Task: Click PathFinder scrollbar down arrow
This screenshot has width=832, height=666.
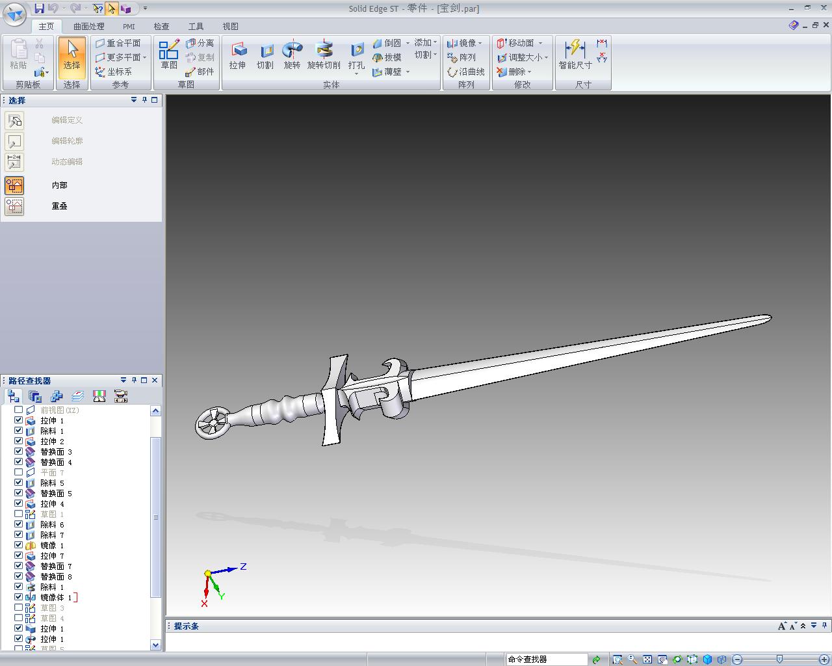Action: click(x=155, y=645)
